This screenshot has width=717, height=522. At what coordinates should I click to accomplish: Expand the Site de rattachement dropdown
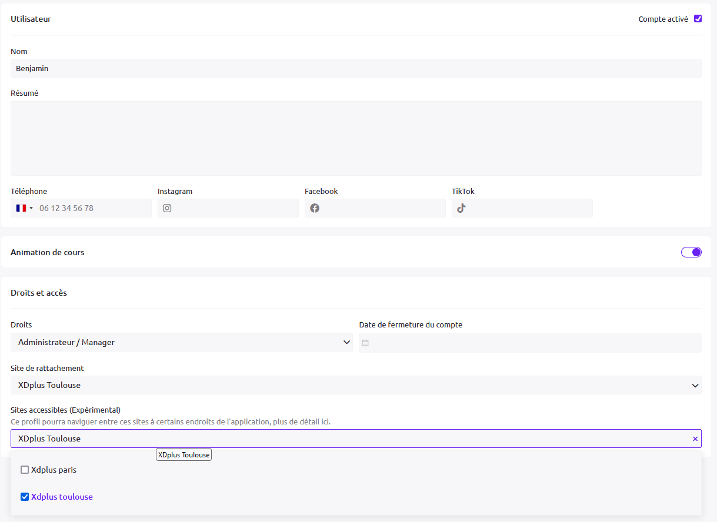coord(356,385)
